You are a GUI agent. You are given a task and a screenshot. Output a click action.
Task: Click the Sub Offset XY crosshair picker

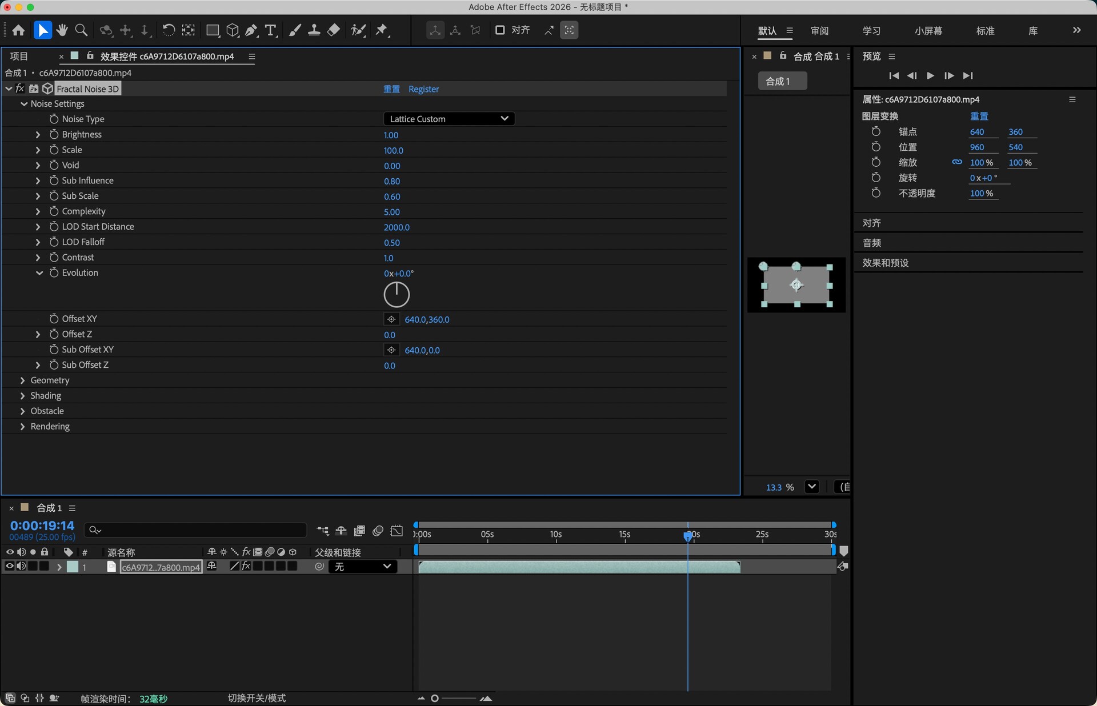click(391, 350)
